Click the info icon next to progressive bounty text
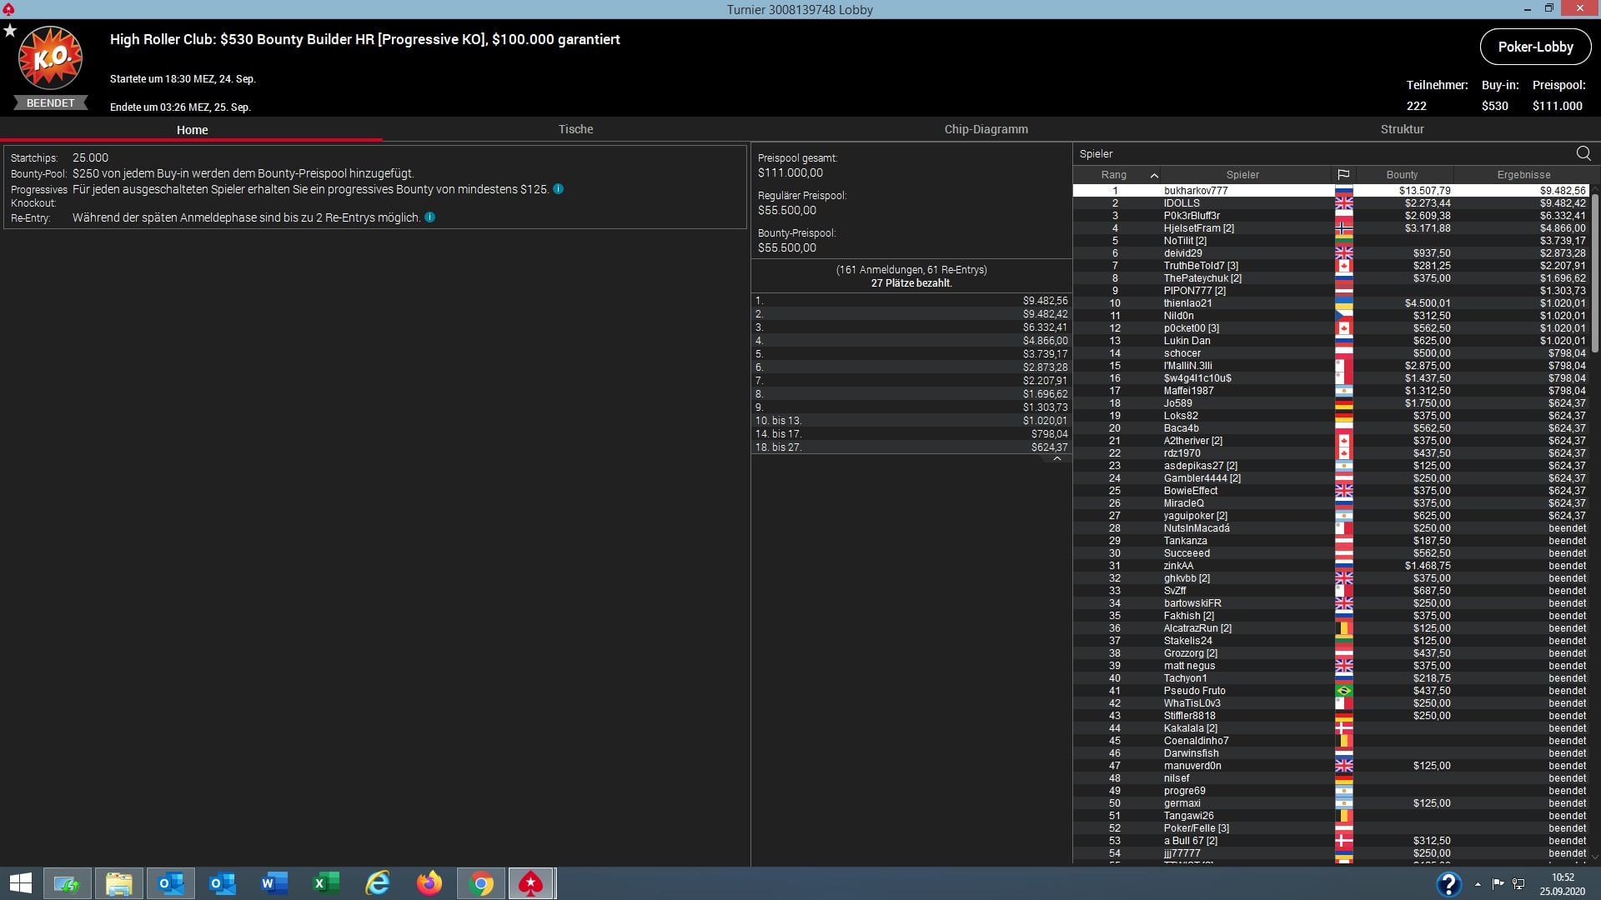Image resolution: width=1601 pixels, height=900 pixels. coord(558,189)
